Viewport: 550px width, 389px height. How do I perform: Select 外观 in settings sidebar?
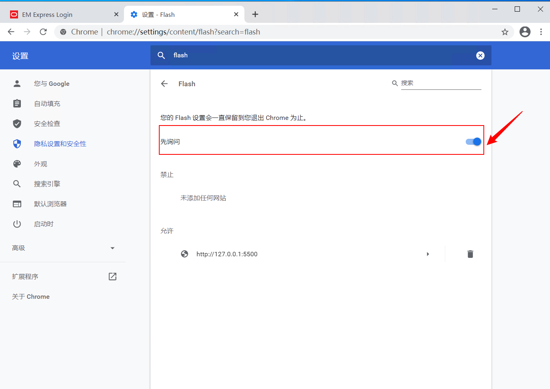41,164
